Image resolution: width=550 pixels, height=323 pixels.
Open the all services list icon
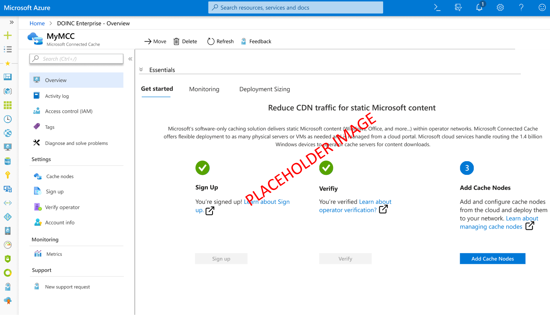(x=8, y=49)
